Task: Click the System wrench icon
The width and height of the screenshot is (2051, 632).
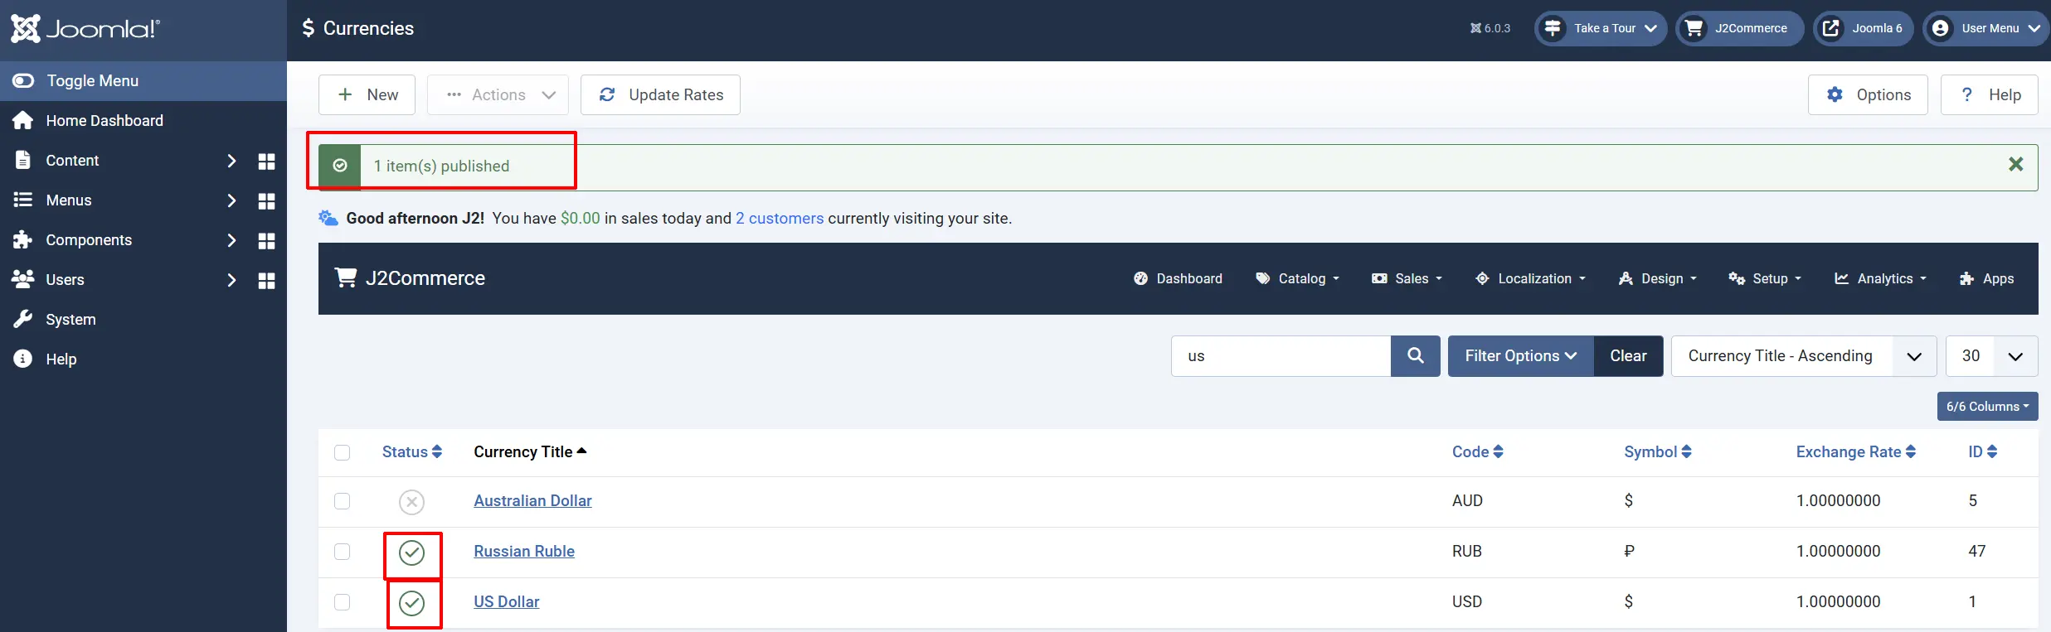Action: coord(23,320)
